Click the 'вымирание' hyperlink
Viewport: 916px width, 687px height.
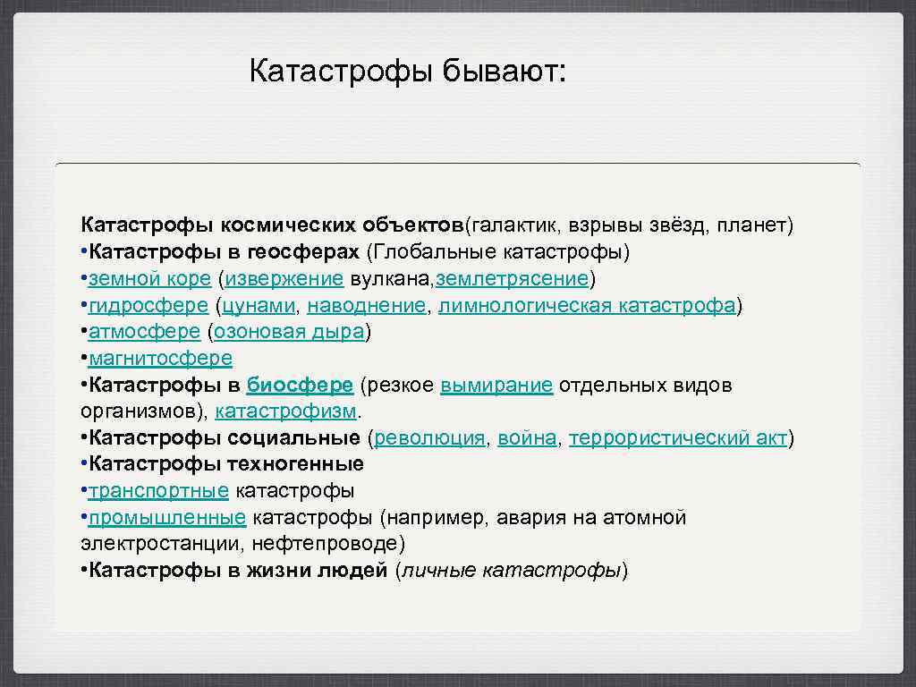[496, 385]
